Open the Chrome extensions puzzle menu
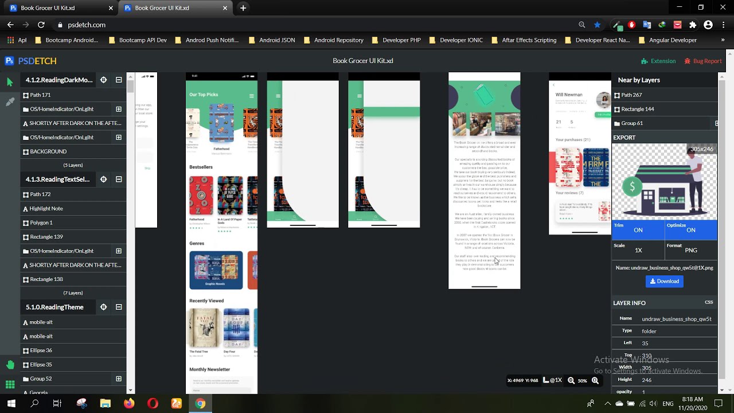This screenshot has height=413, width=734. (693, 25)
